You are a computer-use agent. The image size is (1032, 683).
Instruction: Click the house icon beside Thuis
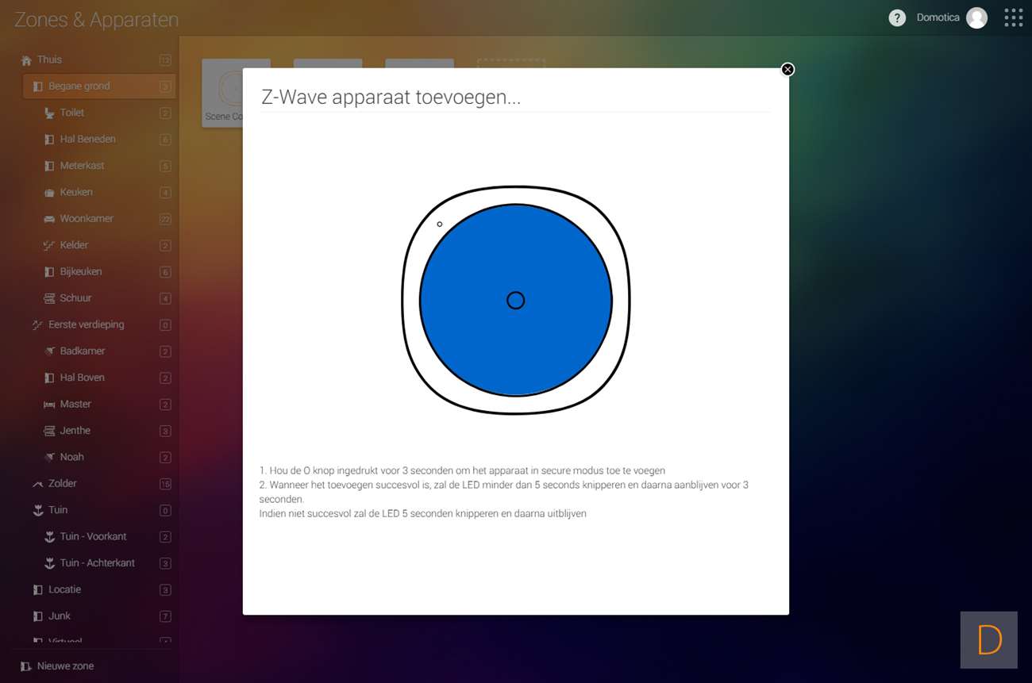[x=26, y=60]
